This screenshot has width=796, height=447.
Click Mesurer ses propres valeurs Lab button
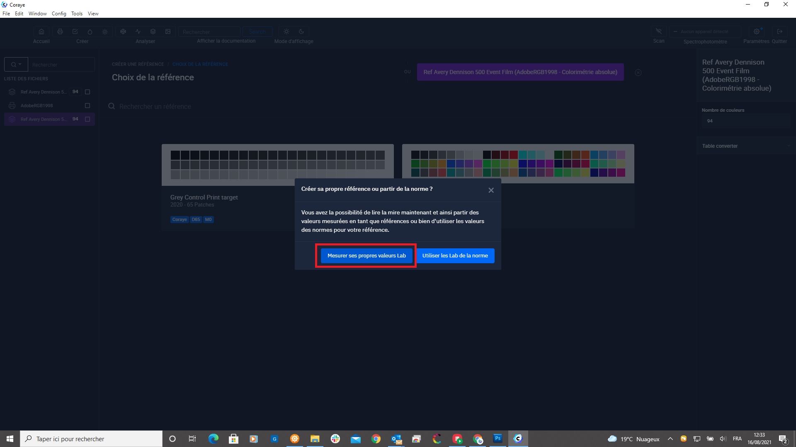click(x=366, y=256)
